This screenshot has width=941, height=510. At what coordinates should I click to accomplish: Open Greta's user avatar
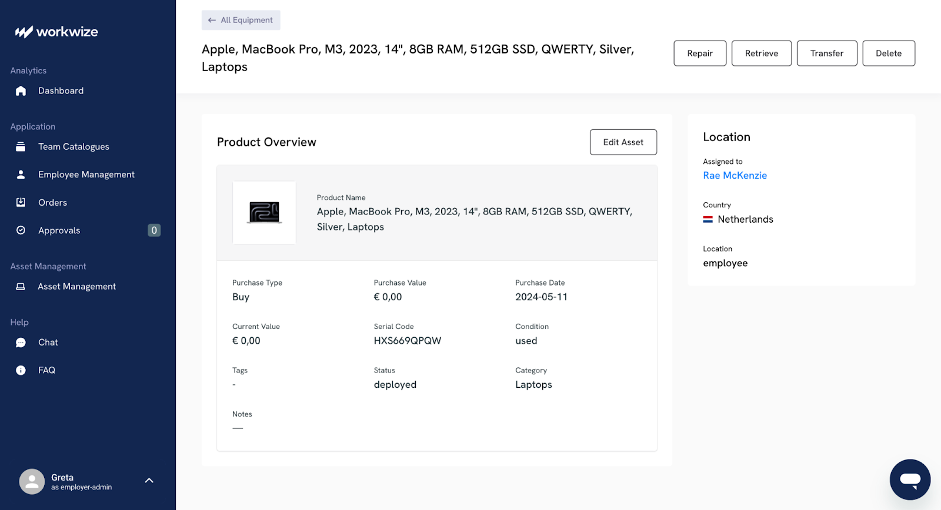[x=32, y=482]
